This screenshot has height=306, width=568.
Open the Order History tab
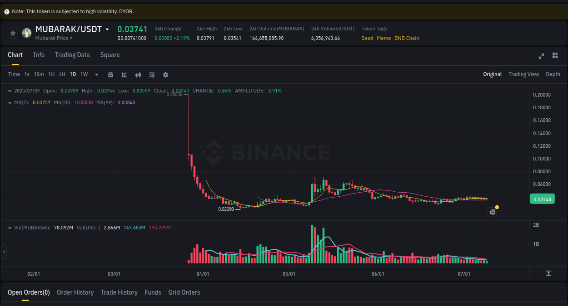[x=75, y=292]
